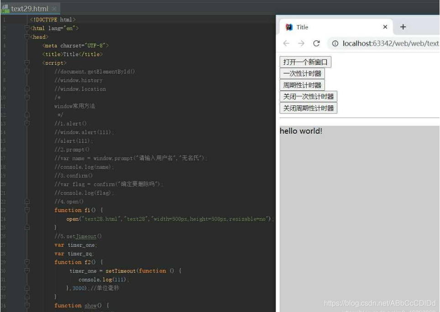Click the 关闭一次性计时器 button
The width and height of the screenshot is (440, 312).
tap(309, 96)
